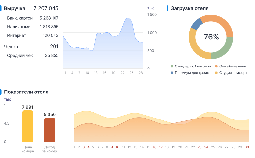Click the green Стандарт с балконом legend marker
The image size is (255, 158).
click(172, 66)
